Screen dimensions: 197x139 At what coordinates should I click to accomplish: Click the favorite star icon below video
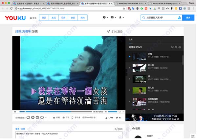(x=54, y=118)
